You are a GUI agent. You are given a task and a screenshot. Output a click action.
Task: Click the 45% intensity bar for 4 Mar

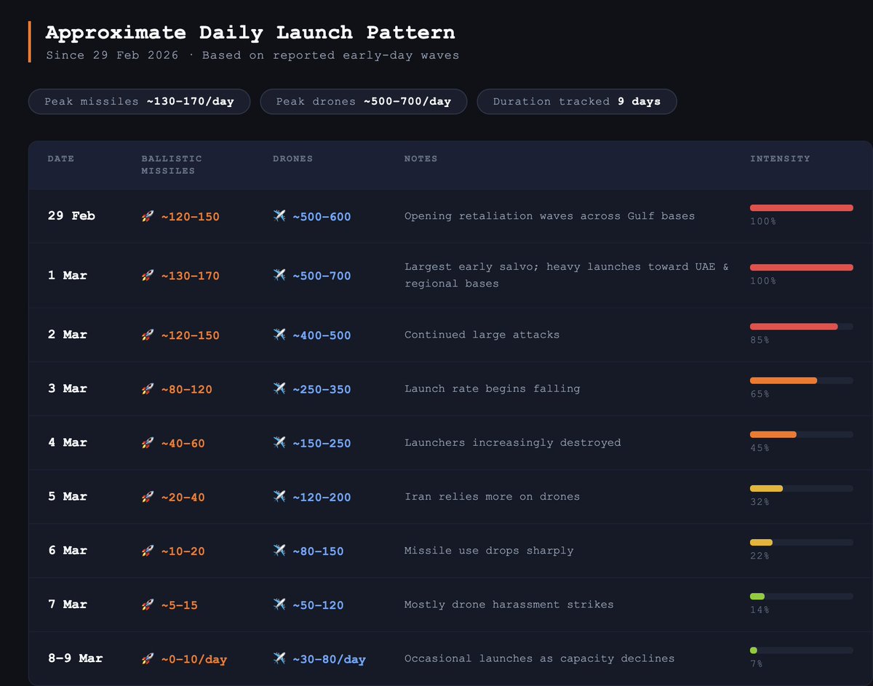[x=802, y=434]
